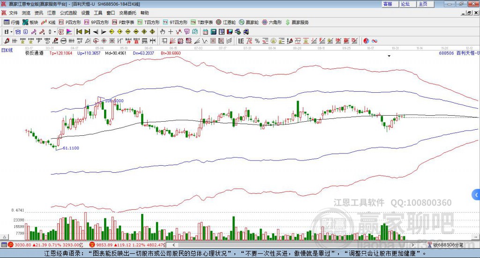Viewport: 480px width, 258px height.
Task: Toggle the highlighted chart mode button beside 日
Action: [18, 32]
